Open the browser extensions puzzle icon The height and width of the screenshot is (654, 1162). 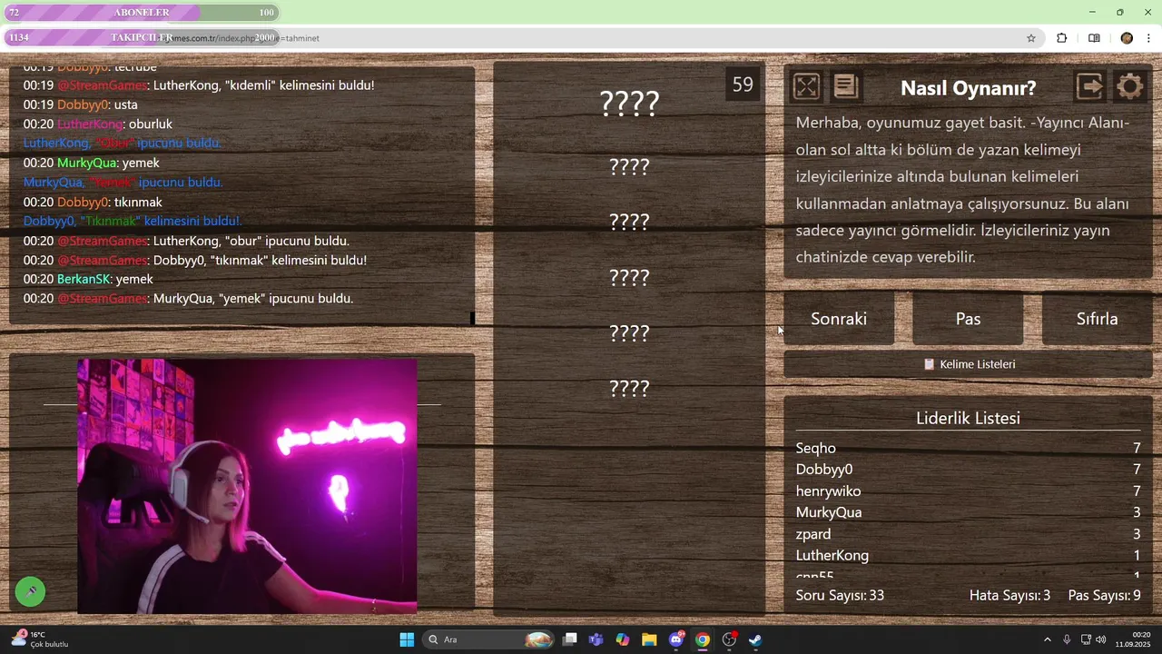point(1061,38)
